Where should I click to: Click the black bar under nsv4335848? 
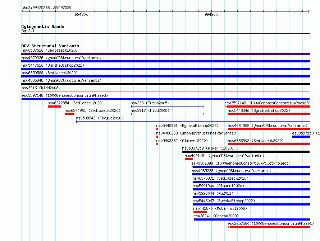(165, 84)
